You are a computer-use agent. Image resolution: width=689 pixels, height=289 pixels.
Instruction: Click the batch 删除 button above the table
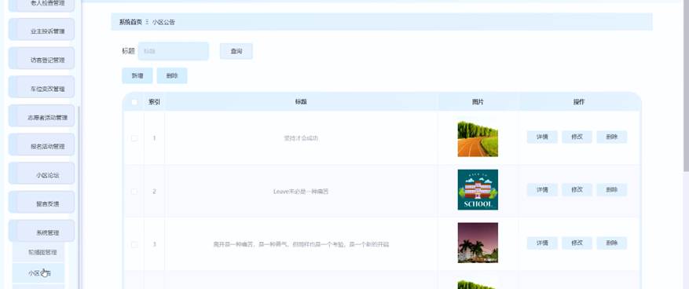tap(172, 75)
